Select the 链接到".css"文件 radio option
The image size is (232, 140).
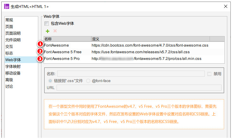point(50,81)
